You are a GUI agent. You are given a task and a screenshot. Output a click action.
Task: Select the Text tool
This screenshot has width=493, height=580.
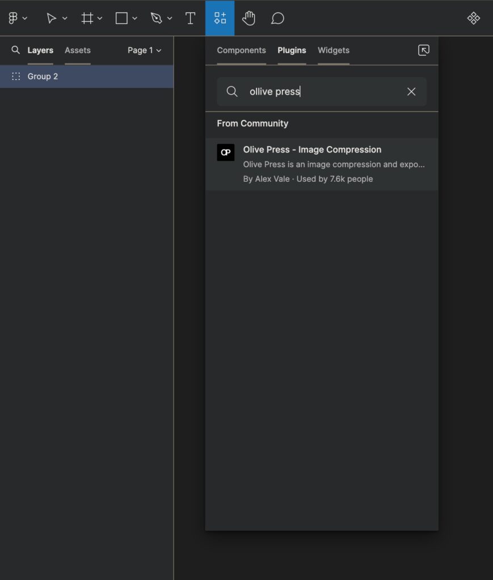(190, 18)
